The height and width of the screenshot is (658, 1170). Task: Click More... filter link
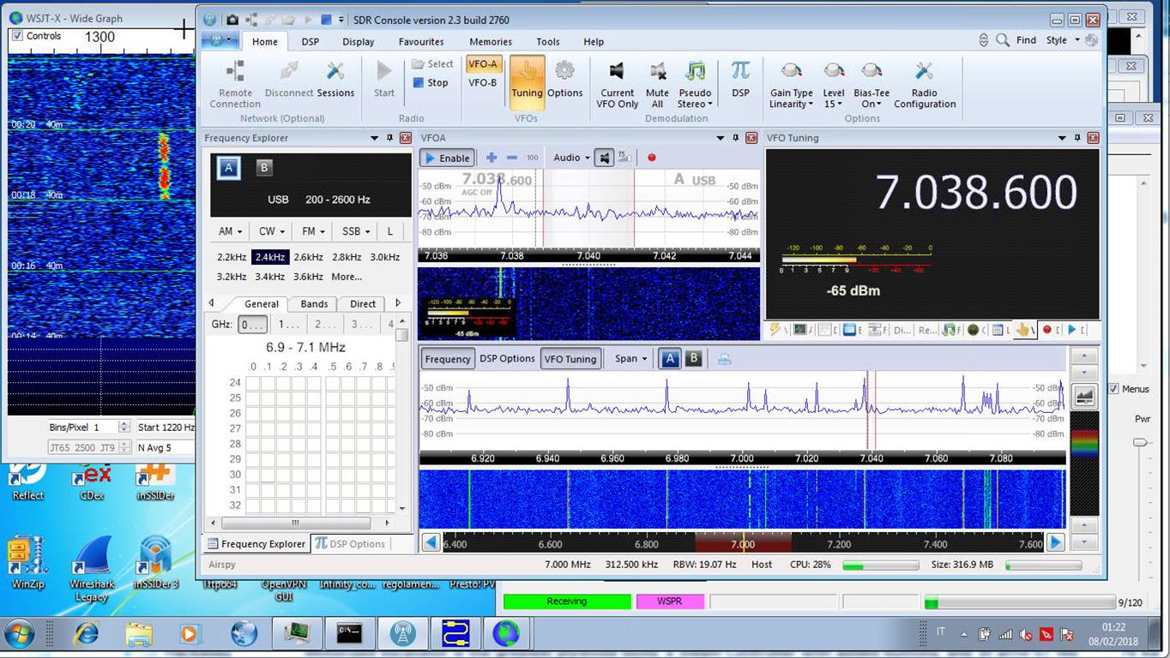(x=347, y=277)
